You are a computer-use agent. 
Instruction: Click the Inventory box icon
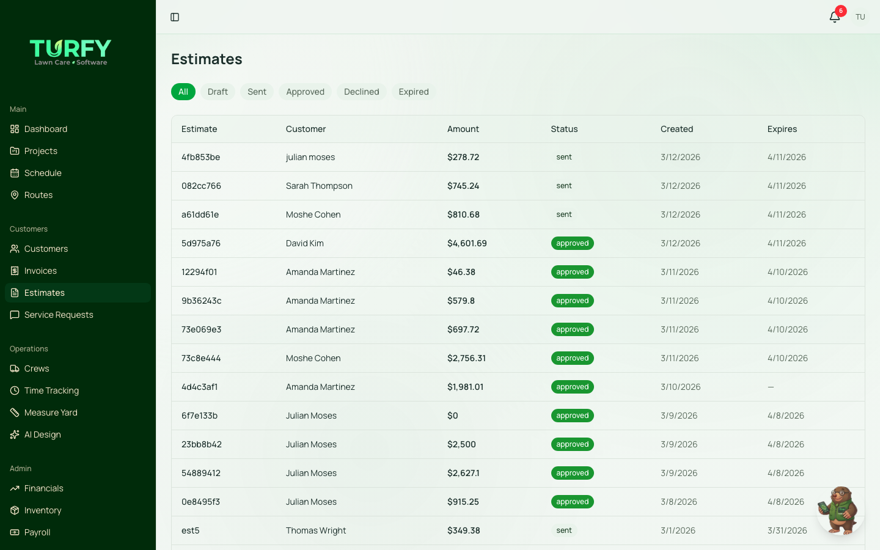pyautogui.click(x=15, y=510)
